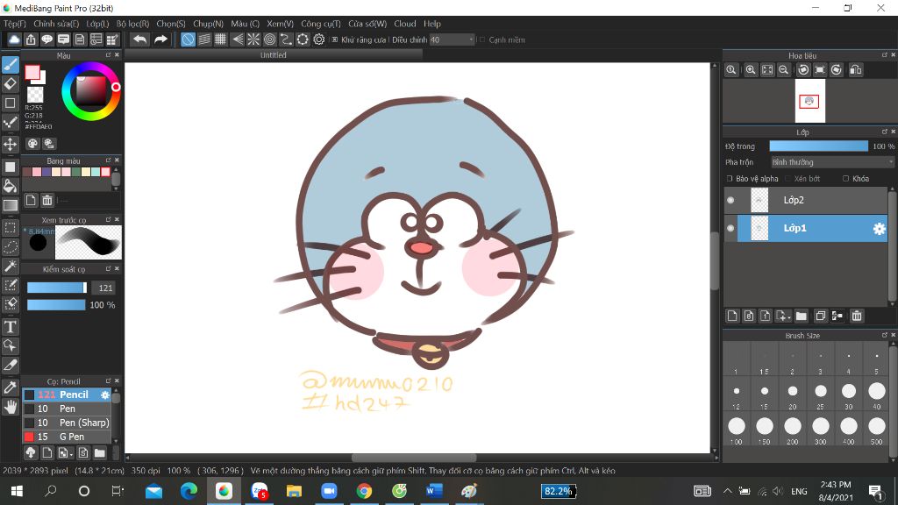Viewport: 898px width, 505px height.
Task: Pick the foreground pink color swatch
Action: click(x=32, y=72)
